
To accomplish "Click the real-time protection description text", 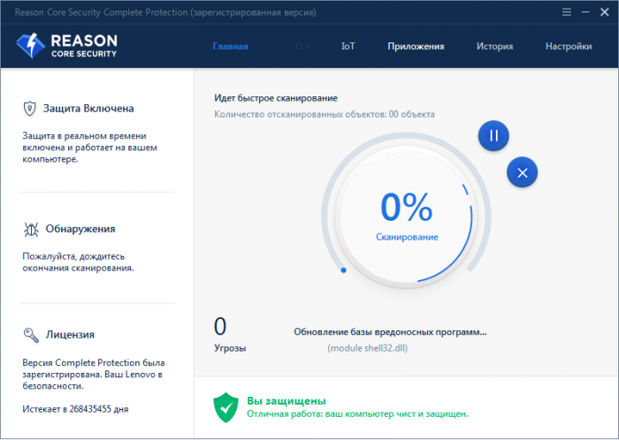I will [89, 148].
